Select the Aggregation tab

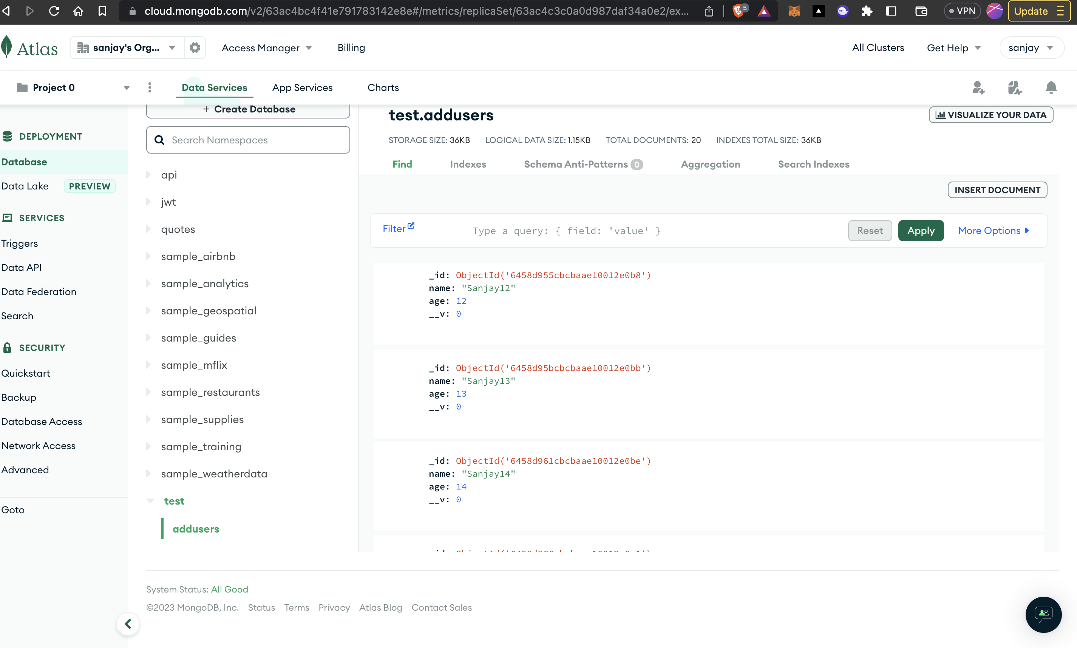point(710,164)
